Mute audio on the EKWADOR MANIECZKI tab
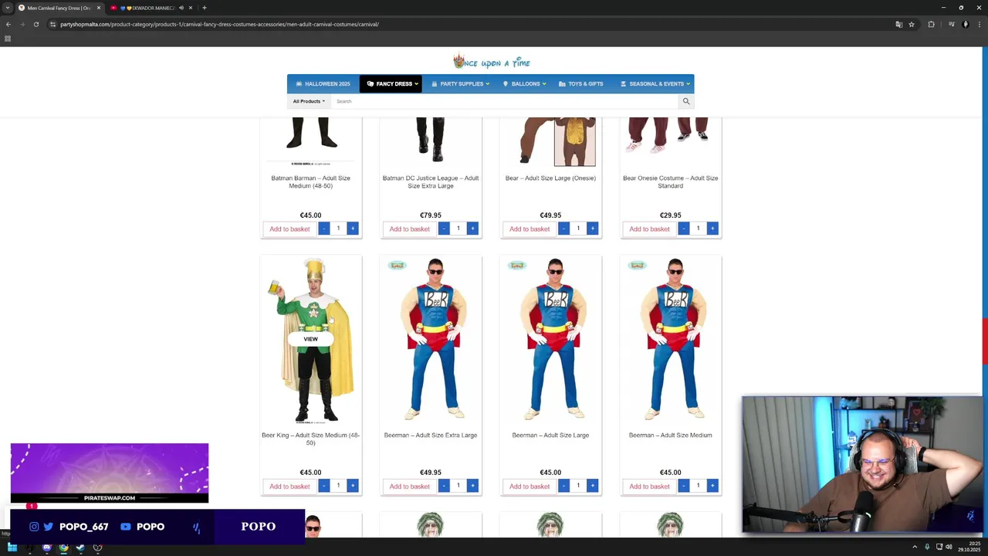Screen dimensions: 988x556 (181, 8)
